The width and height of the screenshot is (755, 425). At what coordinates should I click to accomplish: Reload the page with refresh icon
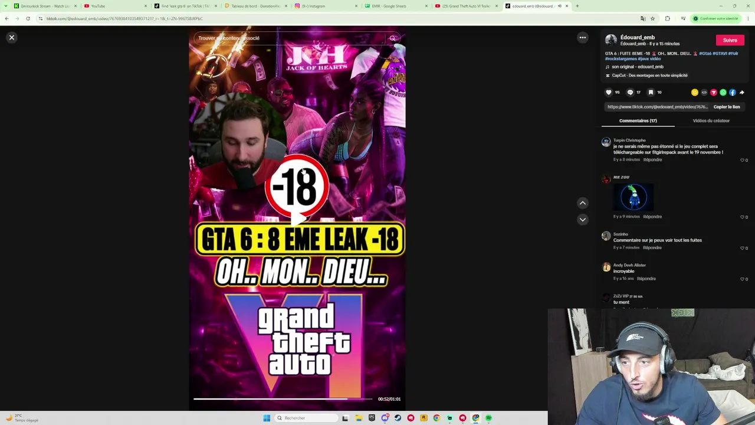point(28,19)
